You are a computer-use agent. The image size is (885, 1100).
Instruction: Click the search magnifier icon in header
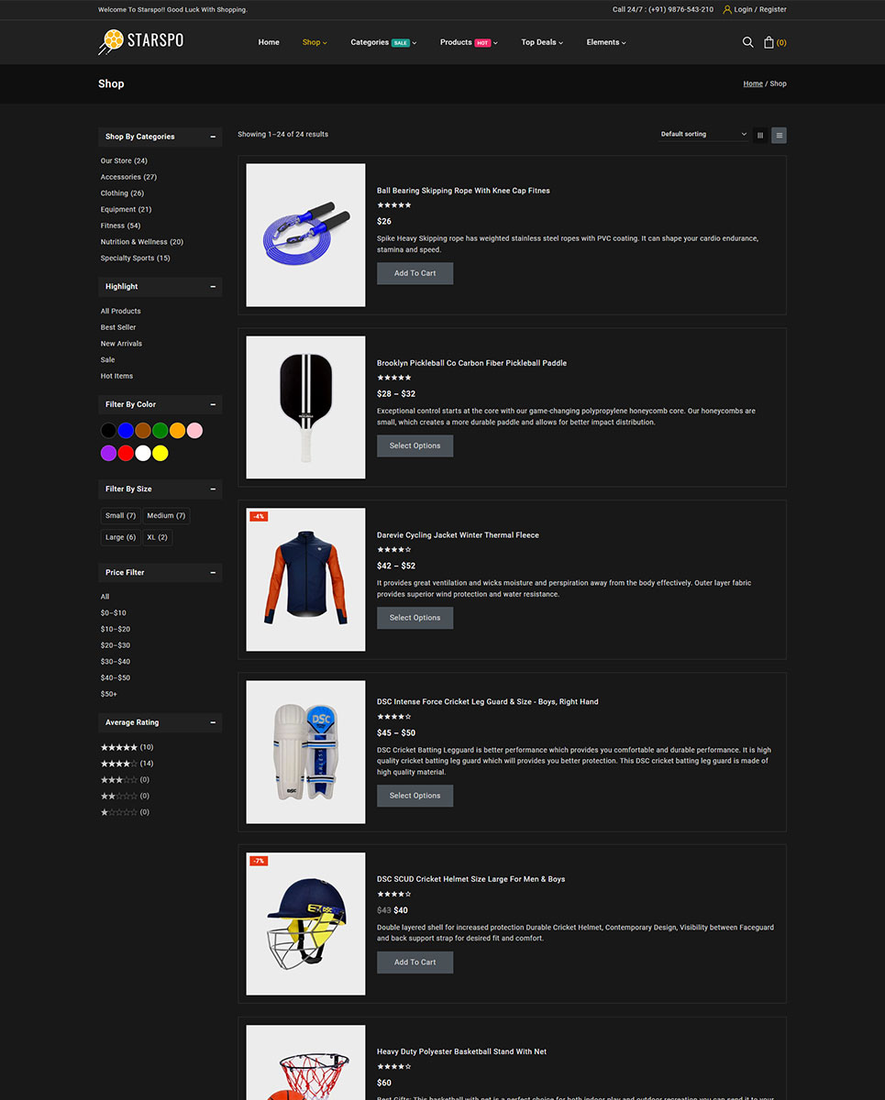coord(747,42)
